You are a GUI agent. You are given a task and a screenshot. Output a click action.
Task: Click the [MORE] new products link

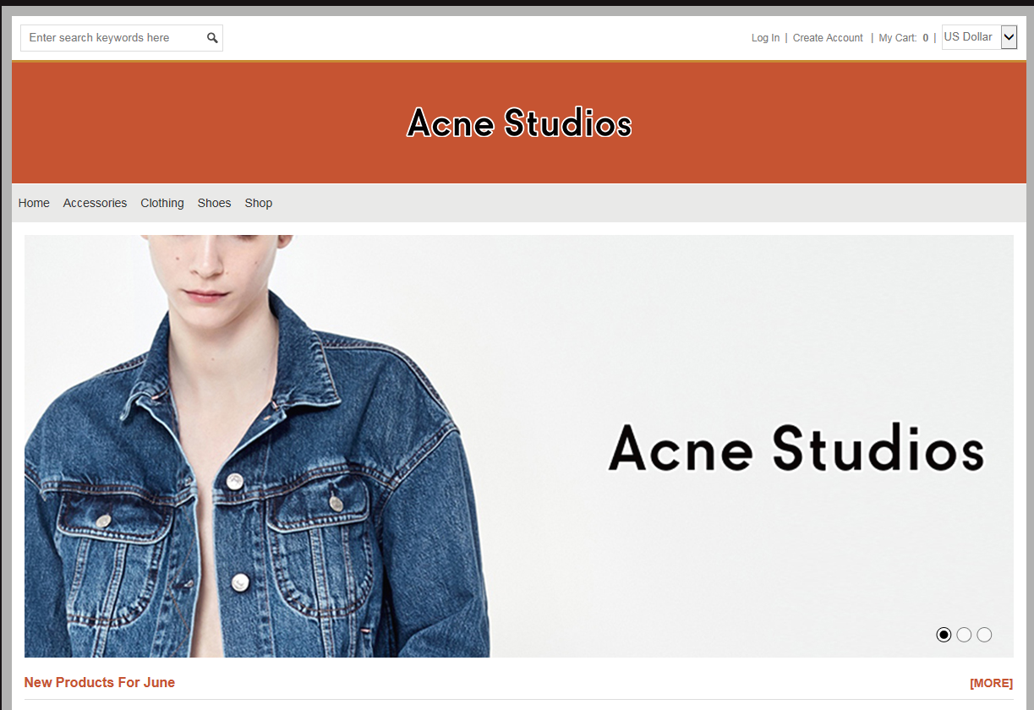[x=991, y=683]
